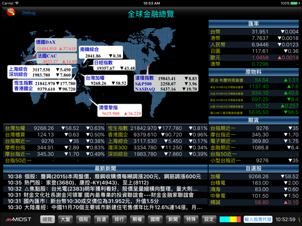This screenshot has height=226, width=302.
Task: Select the 澳幣 exchange rate row
Action: coord(253,64)
